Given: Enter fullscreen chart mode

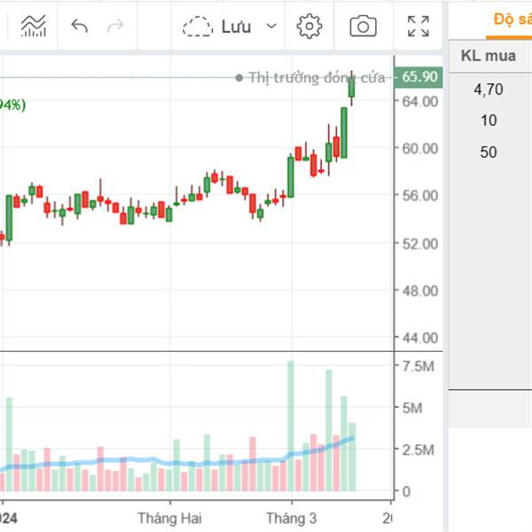Looking at the screenshot, I should point(418,26).
